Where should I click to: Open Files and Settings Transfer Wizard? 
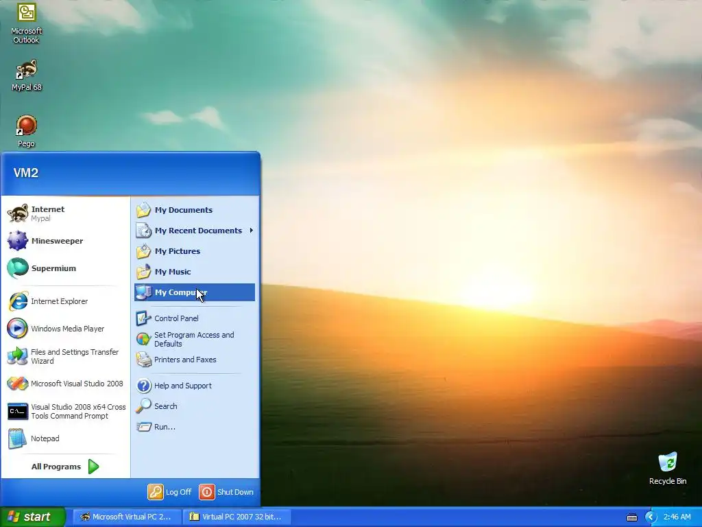(65, 356)
